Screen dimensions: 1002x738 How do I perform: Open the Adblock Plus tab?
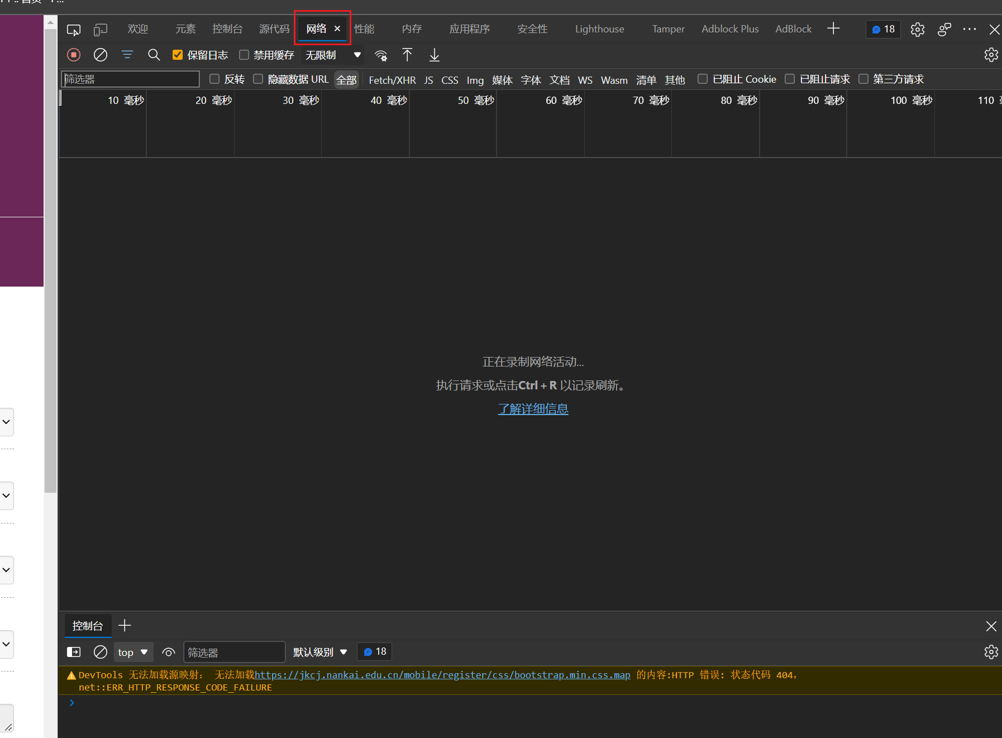(x=730, y=29)
